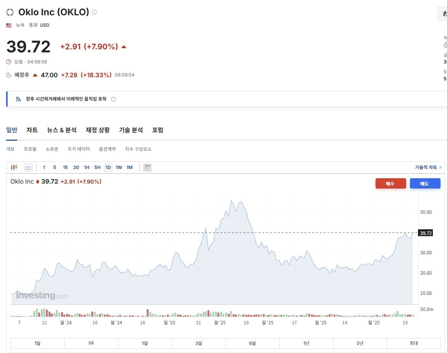Click the clock icon beside 닫음 04:59:59
This screenshot has width=447, height=353.
pyautogui.click(x=9, y=62)
